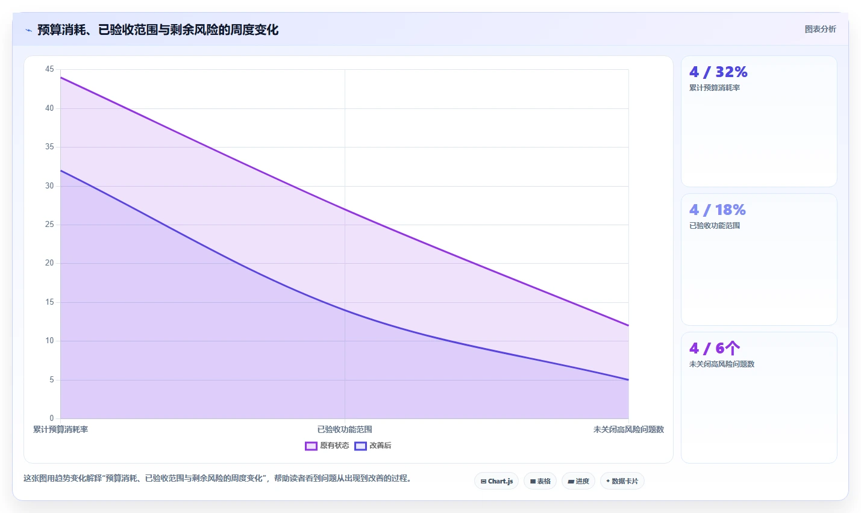Click the Chart.js tag icon
This screenshot has width=861, height=513.
pyautogui.click(x=483, y=481)
